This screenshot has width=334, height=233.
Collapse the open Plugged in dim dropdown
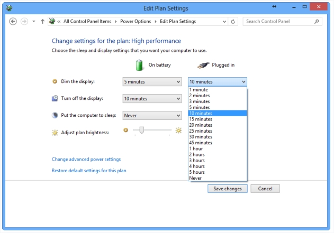click(218, 82)
